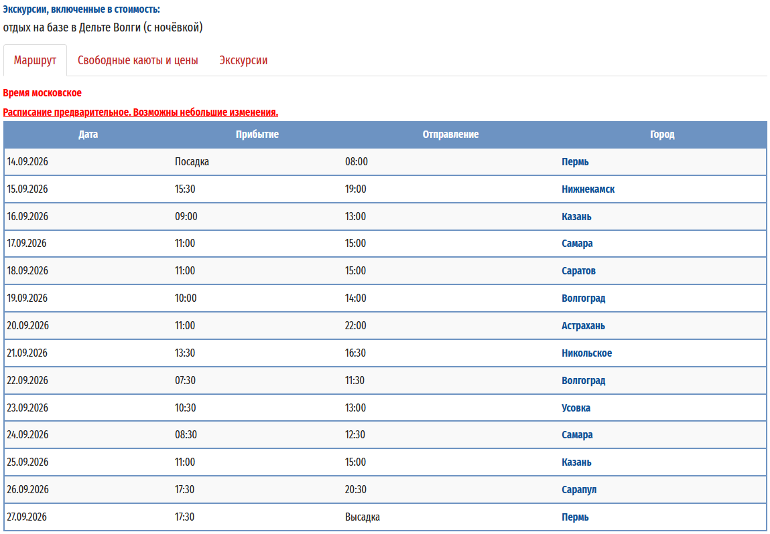Click the Нижнекамск city link
The image size is (770, 534).
tap(588, 189)
